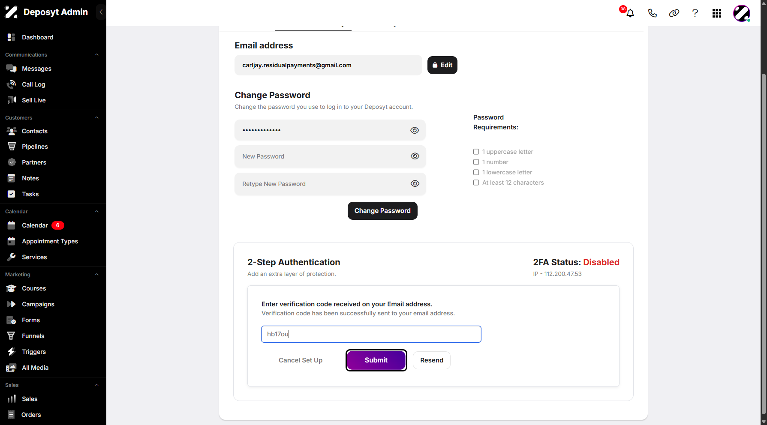Check the 1 number requirement box
767x425 pixels.
coord(476,162)
